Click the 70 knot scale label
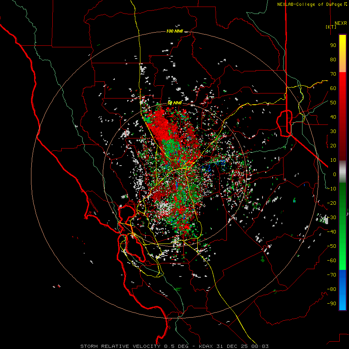The image size is (349, 349). click(333, 74)
